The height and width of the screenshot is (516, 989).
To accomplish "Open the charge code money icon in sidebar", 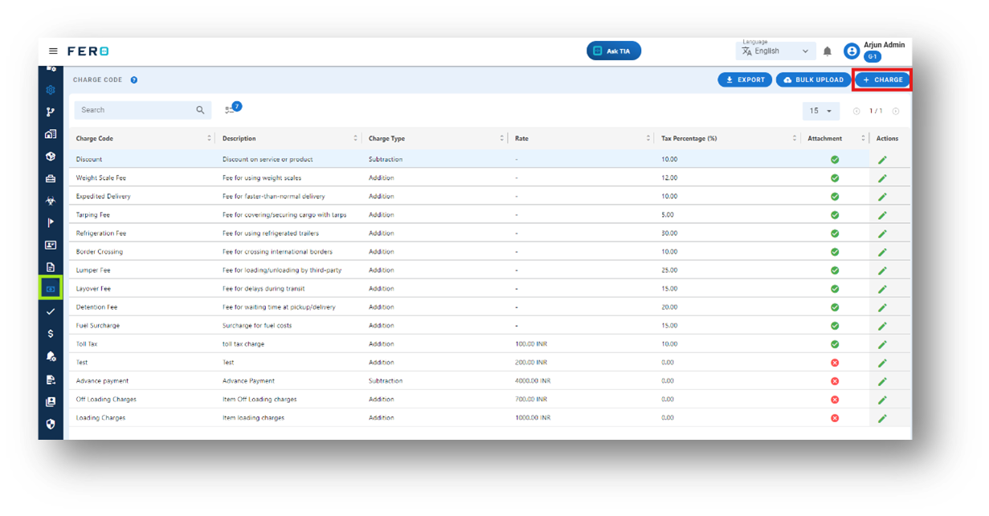I will click(51, 288).
